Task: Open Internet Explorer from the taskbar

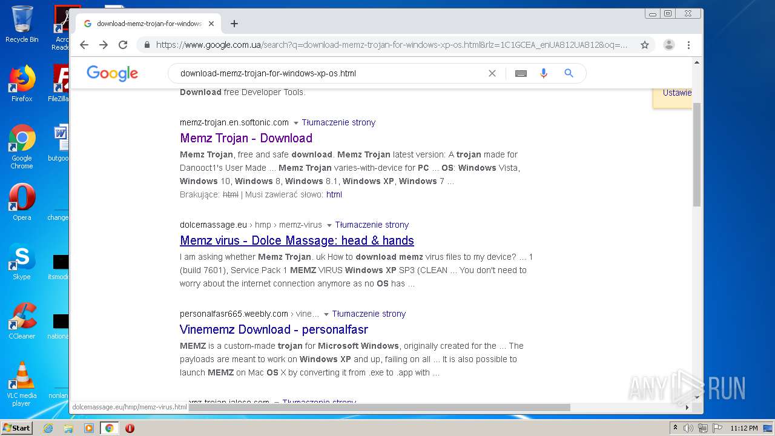Action: [48, 428]
